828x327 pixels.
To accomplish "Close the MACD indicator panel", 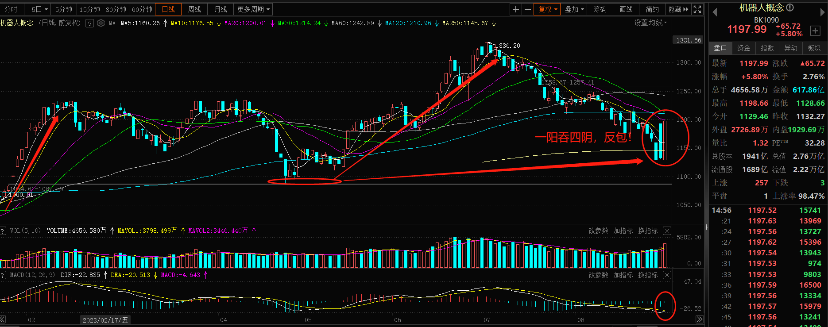I will (x=667, y=275).
